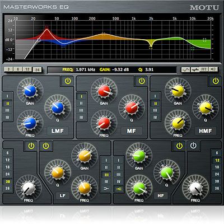Viewport: 224px width, 224px height.
Task: Disable the low-cut filter power button
Action: point(31,146)
